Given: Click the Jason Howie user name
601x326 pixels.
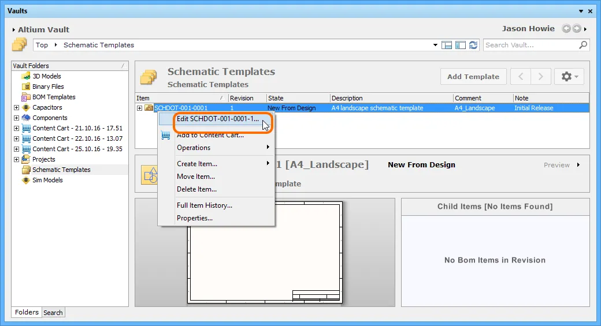Looking at the screenshot, I should (x=528, y=29).
